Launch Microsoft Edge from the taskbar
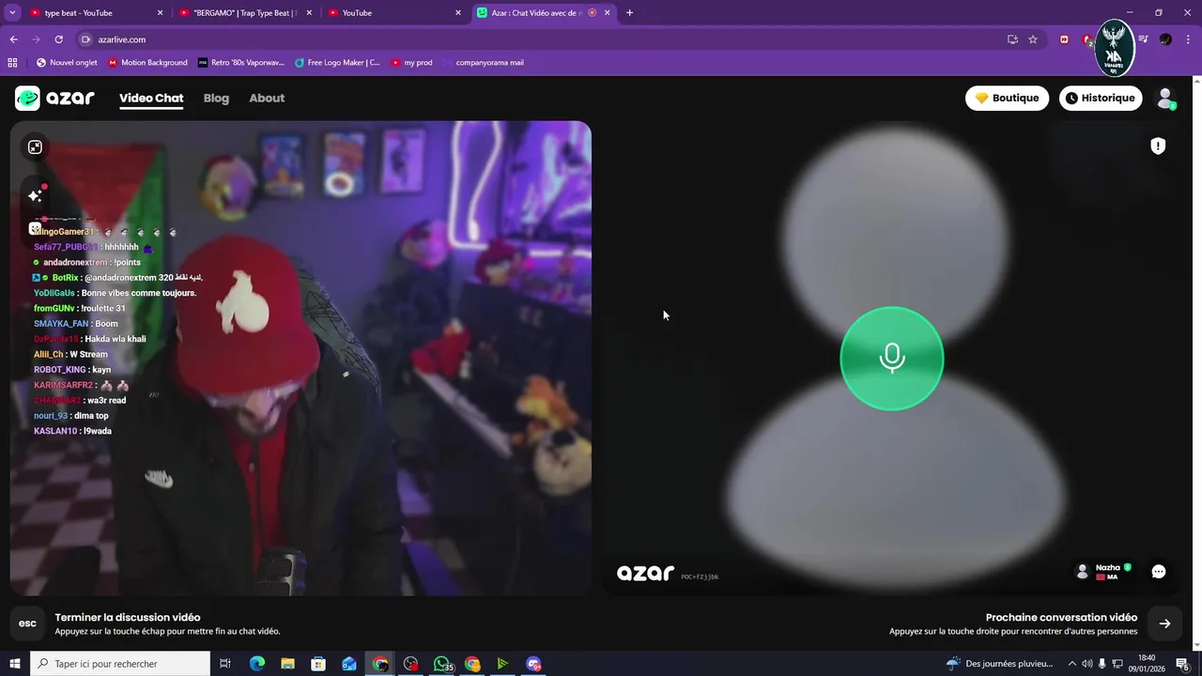This screenshot has height=676, width=1202. (257, 664)
